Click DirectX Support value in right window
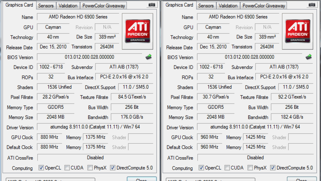This screenshot has width=321, height=181. 295,87
